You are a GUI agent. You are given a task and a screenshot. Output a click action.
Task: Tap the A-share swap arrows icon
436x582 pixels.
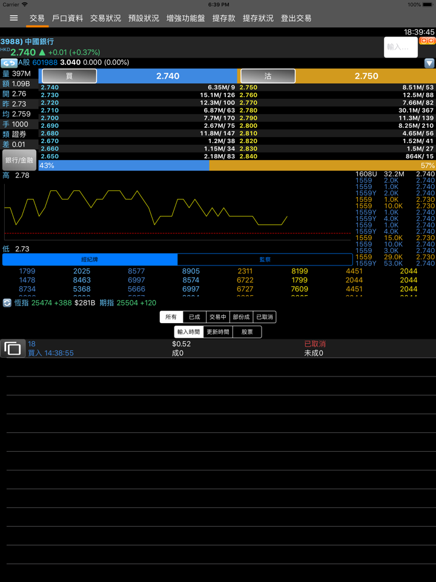(x=9, y=63)
